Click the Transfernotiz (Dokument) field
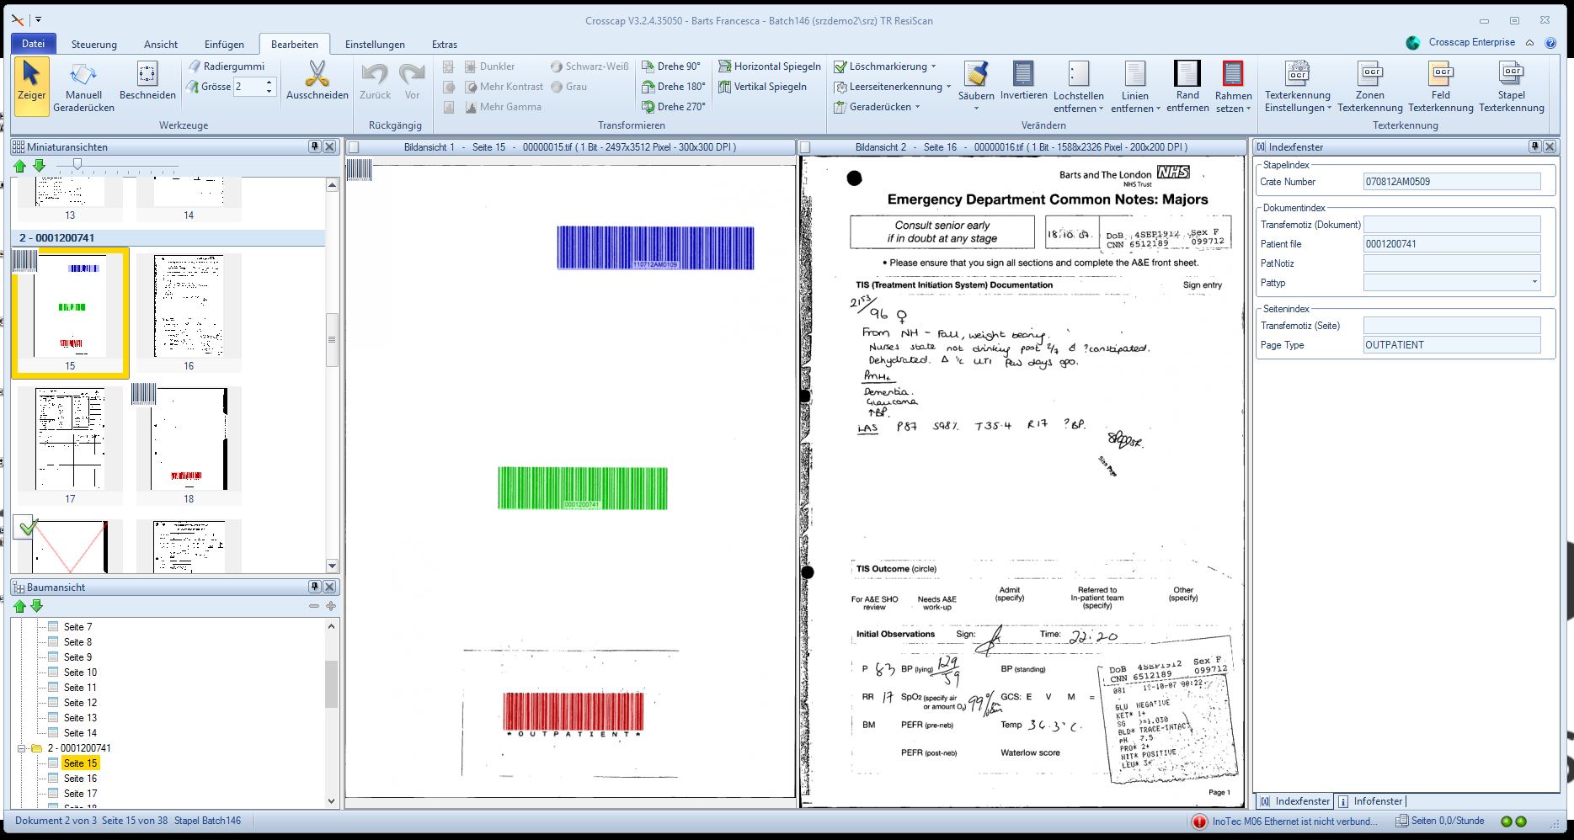This screenshot has width=1574, height=840. tap(1452, 225)
